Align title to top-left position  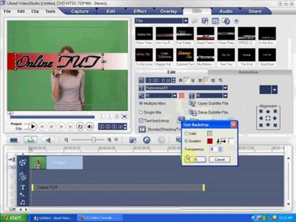[x=261, y=112]
